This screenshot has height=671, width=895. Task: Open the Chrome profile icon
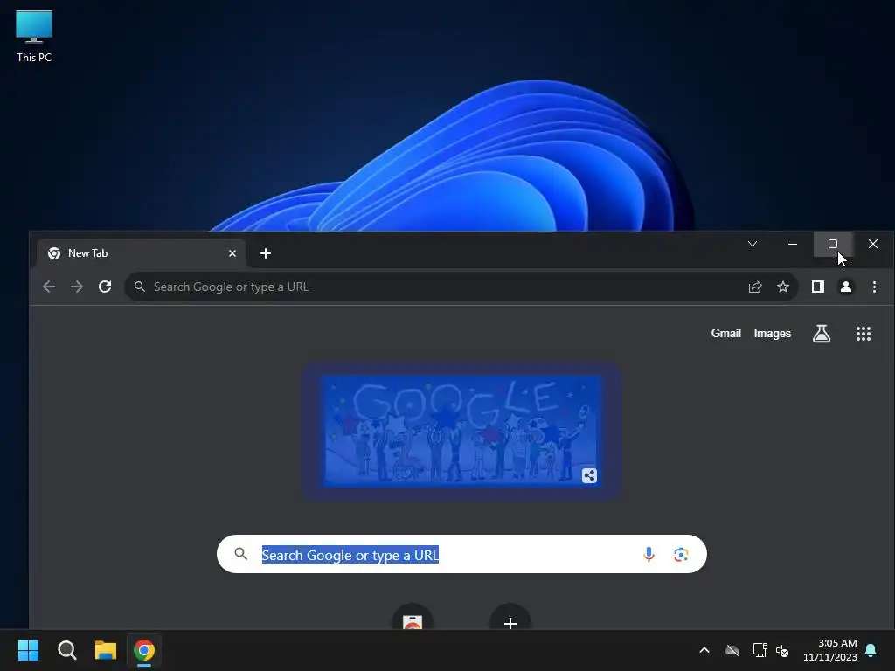846,287
